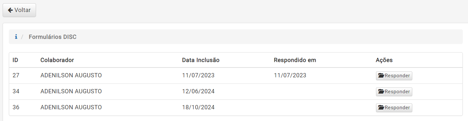Viewport: 468px width, 121px height.
Task: Click the left arrow icon in Voltar
Action: [x=10, y=10]
